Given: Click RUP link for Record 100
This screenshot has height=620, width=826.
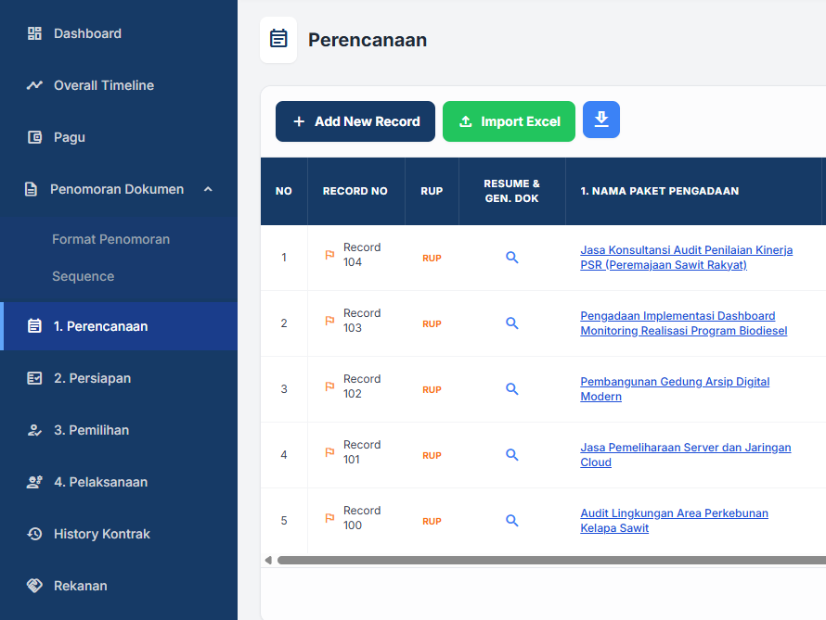Looking at the screenshot, I should pyautogui.click(x=432, y=521).
